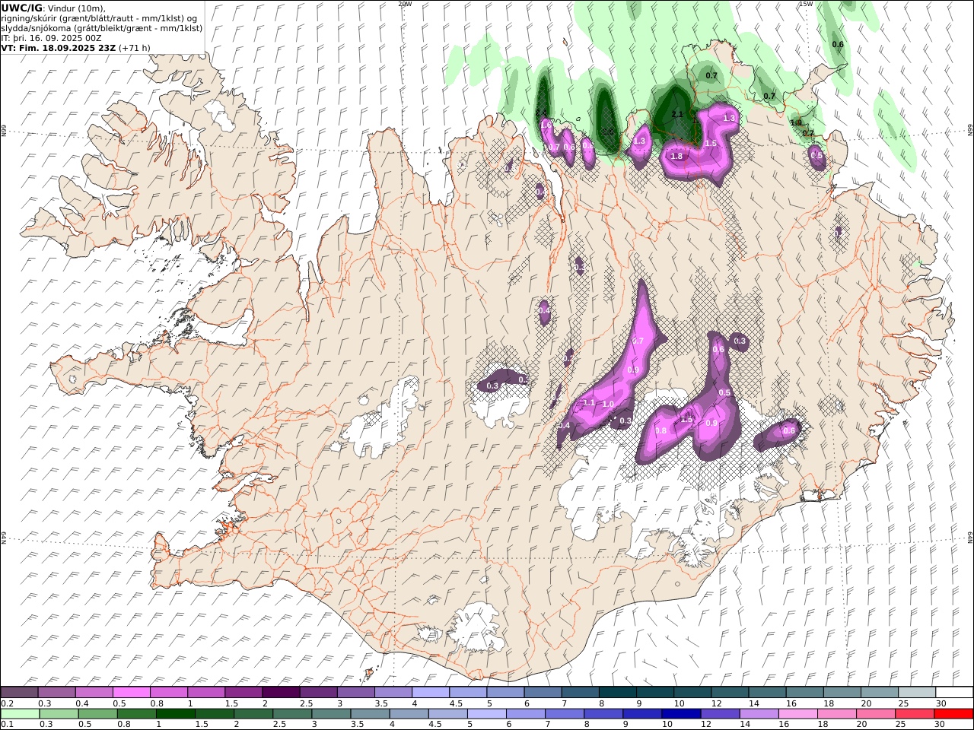Click the pale pink 16–18 swatch, lower legend
Image resolution: width=974 pixels, height=730 pixels.
click(798, 714)
